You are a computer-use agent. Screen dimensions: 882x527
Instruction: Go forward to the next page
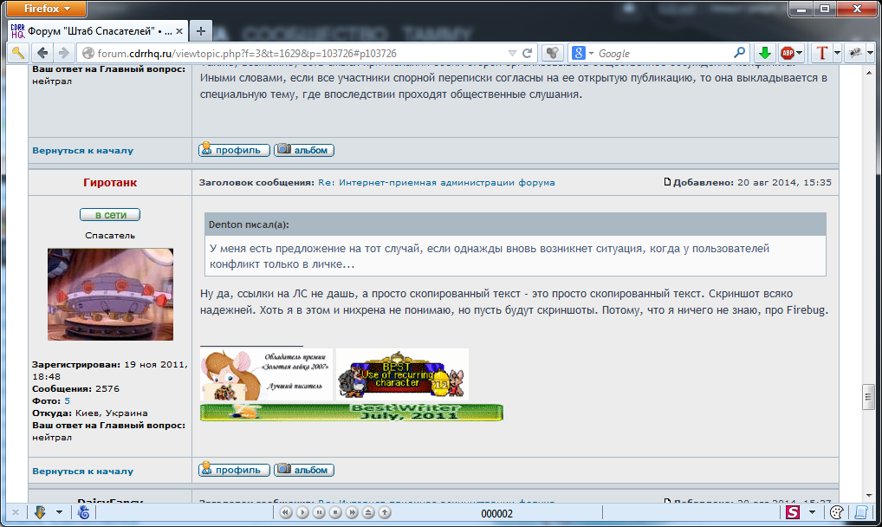pyautogui.click(x=64, y=53)
